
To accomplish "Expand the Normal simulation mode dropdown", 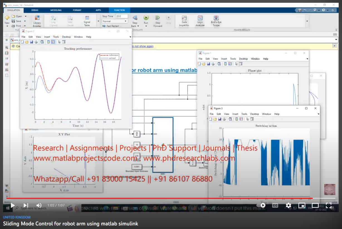I will pos(126,21).
